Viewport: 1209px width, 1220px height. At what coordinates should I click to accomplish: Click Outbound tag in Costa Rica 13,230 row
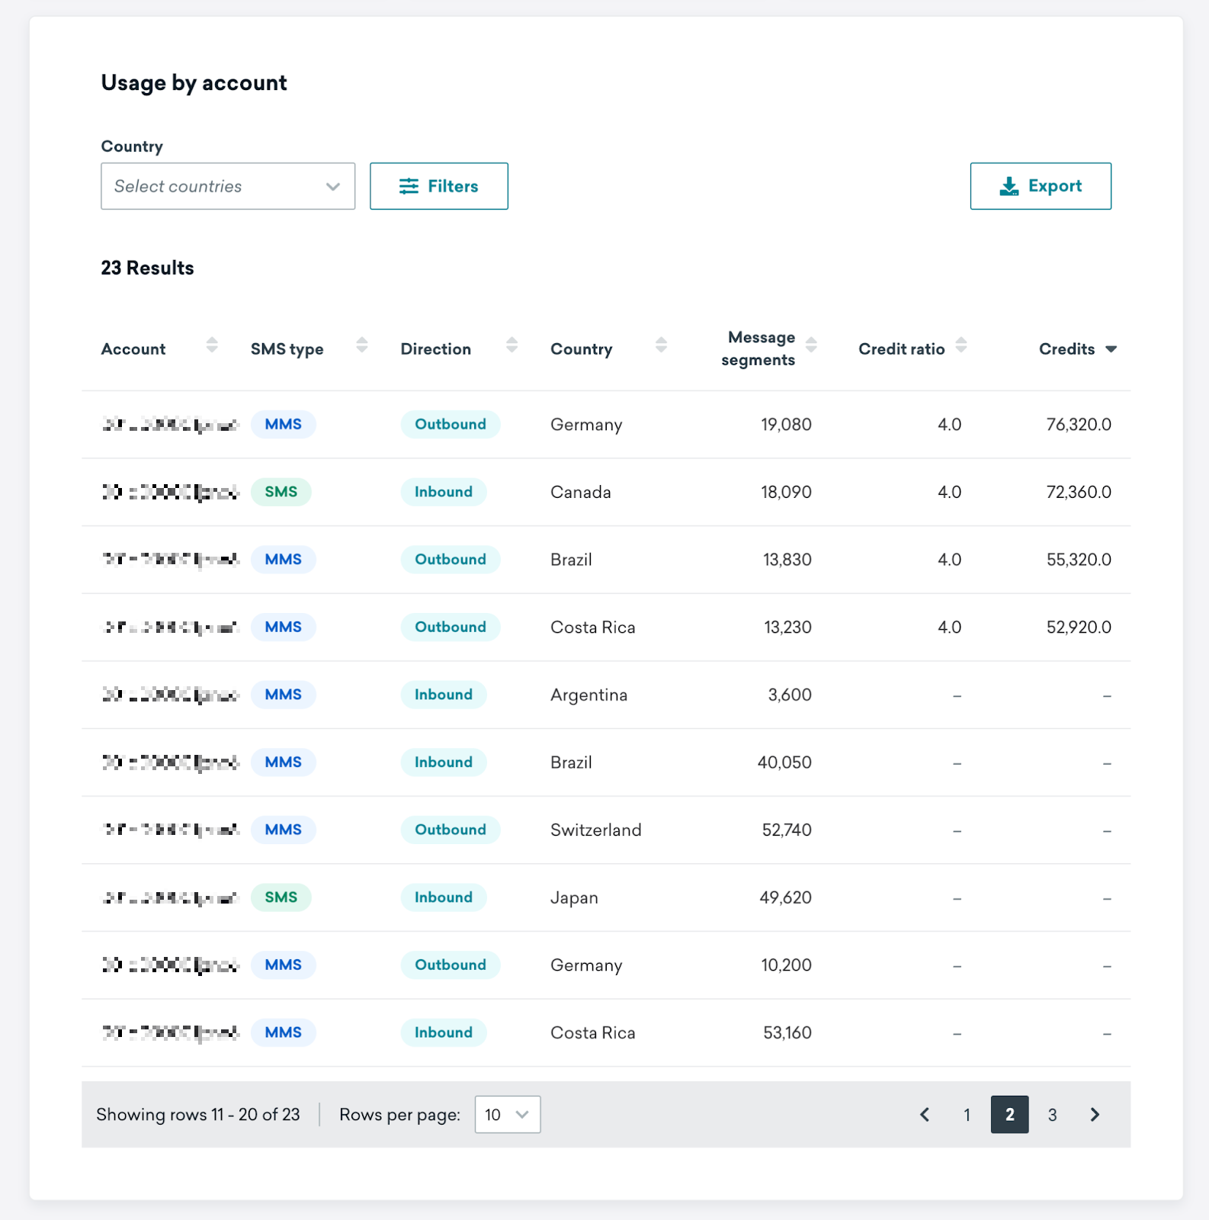pyautogui.click(x=451, y=627)
